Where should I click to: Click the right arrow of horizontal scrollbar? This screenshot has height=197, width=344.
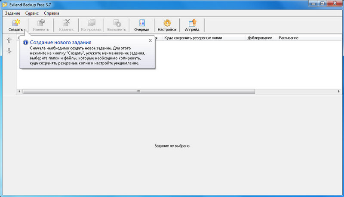coord(339,91)
